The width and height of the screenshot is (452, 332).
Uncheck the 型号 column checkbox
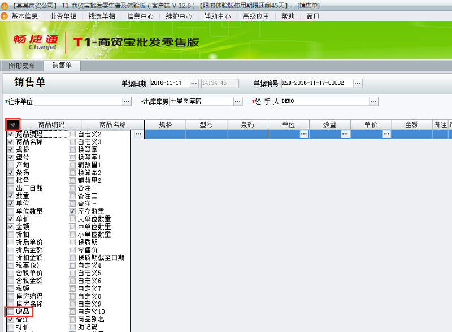[11, 157]
